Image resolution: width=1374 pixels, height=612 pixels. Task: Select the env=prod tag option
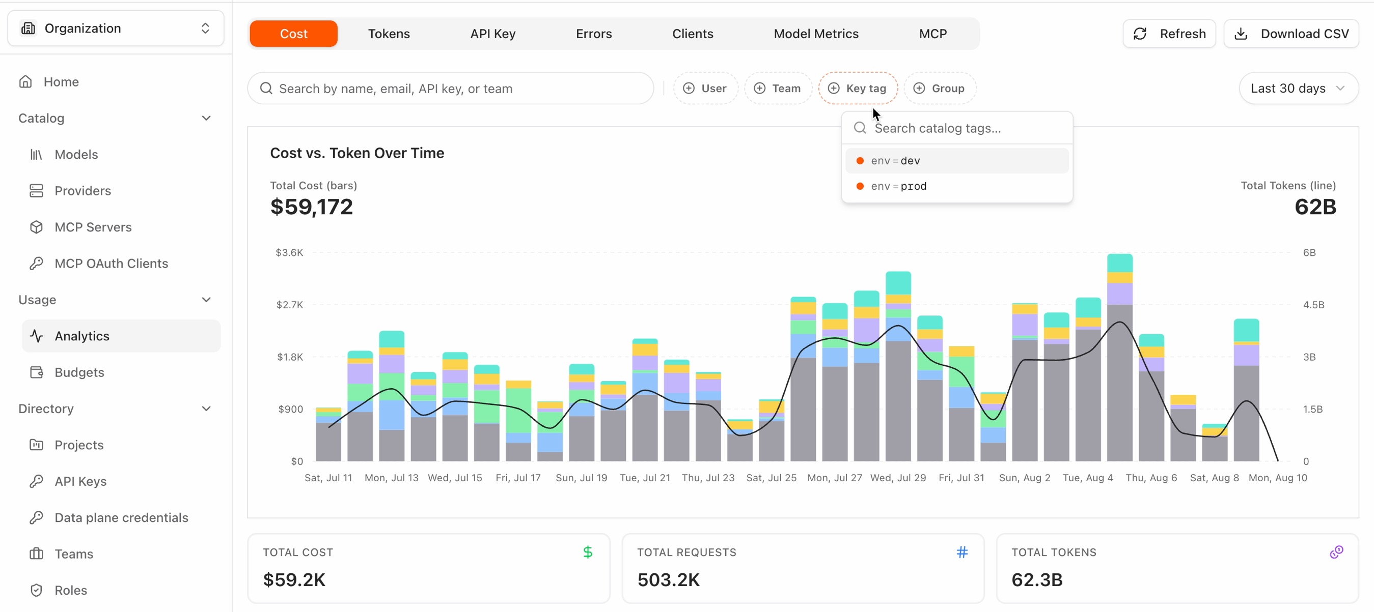tap(957, 186)
